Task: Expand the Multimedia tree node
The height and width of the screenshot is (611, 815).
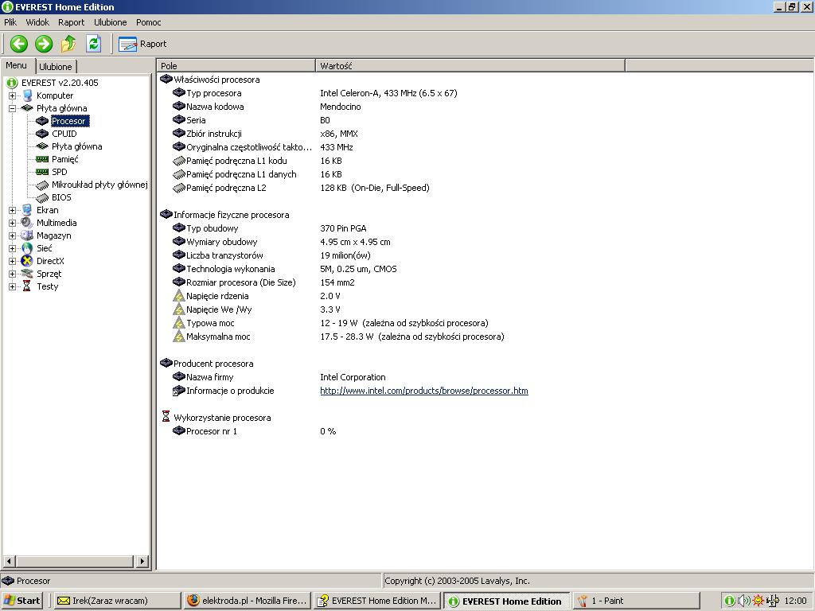Action: click(x=12, y=223)
